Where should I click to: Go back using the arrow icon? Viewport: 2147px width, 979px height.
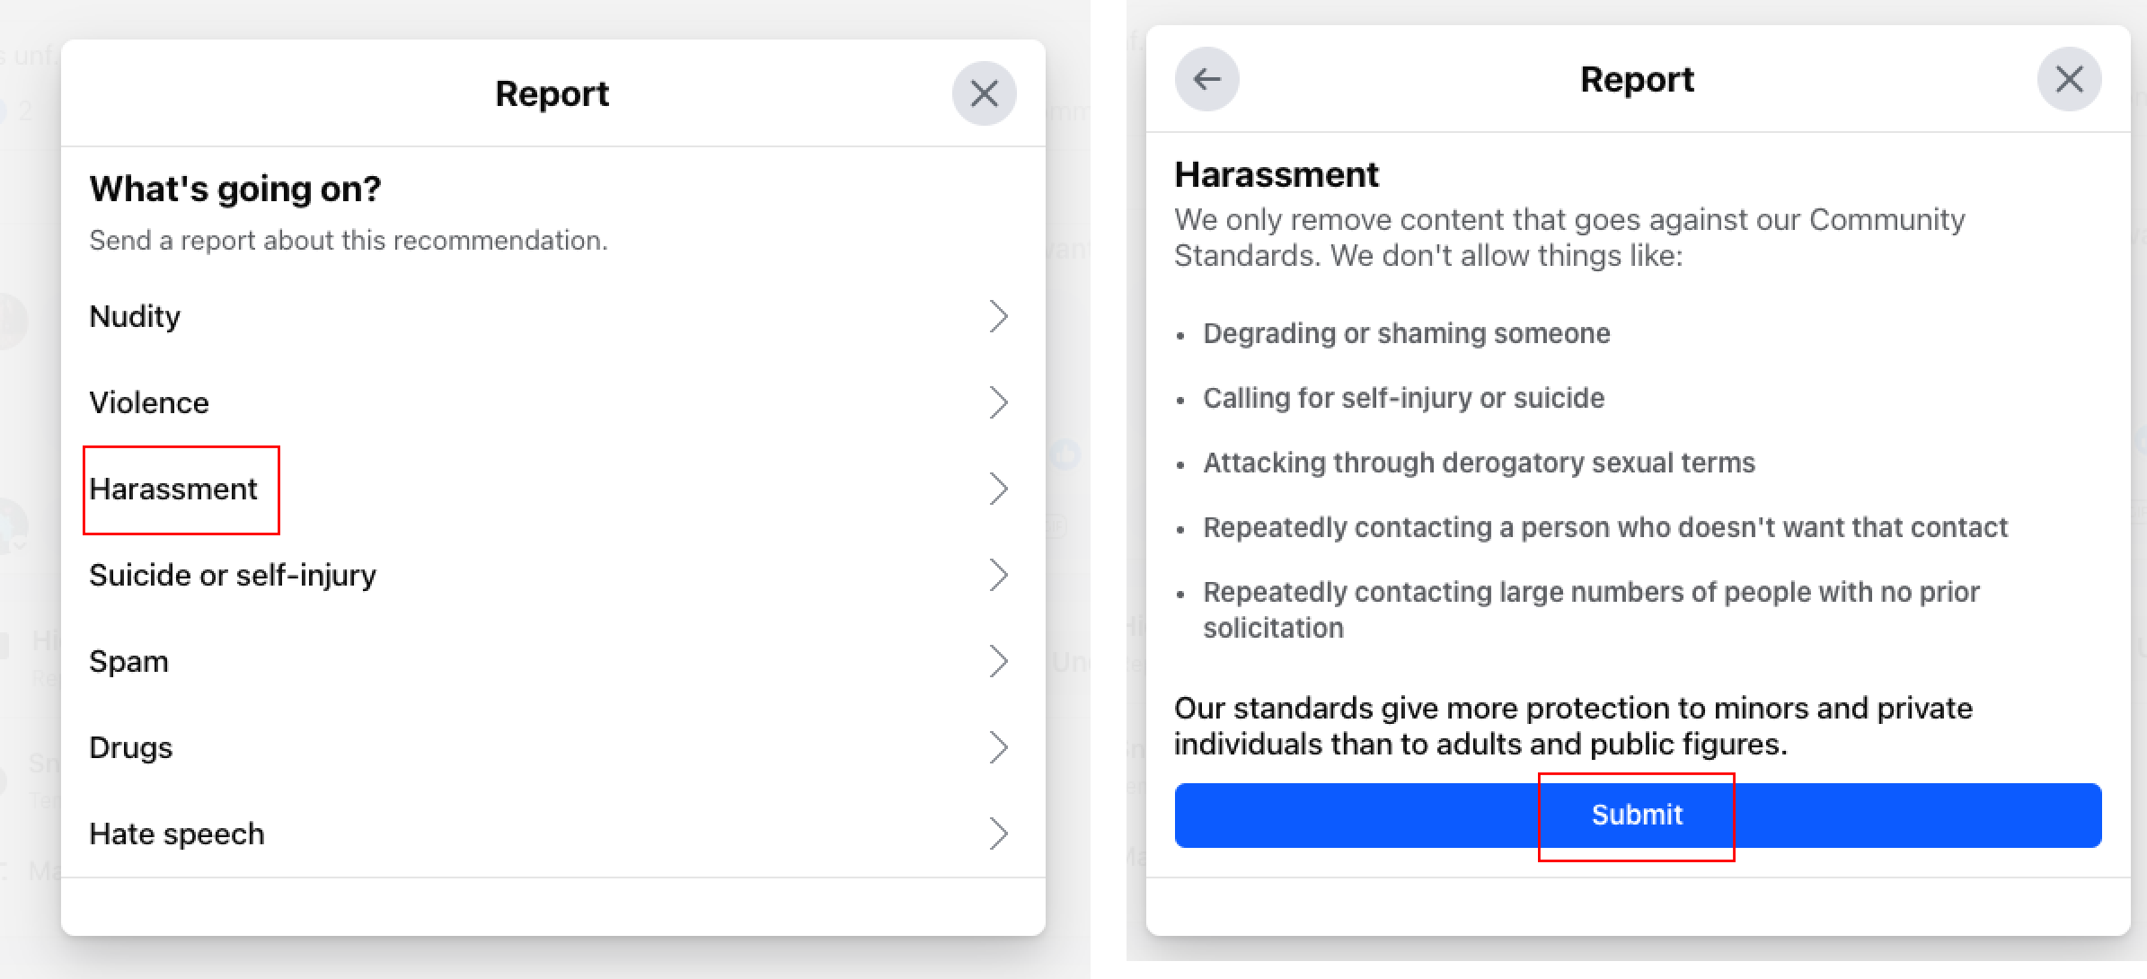click(x=1206, y=79)
